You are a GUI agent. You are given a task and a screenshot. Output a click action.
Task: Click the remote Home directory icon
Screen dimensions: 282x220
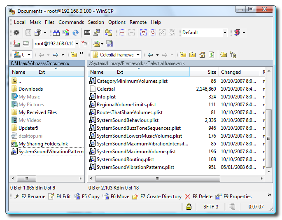tap(202, 54)
